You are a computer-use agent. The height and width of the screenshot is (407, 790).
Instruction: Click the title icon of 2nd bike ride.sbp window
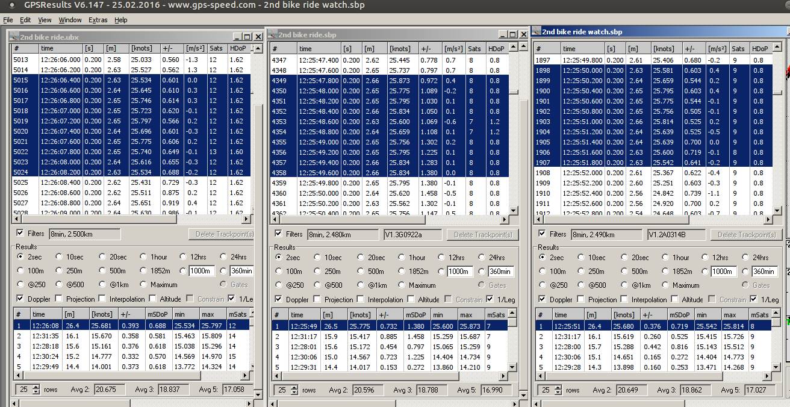272,35
